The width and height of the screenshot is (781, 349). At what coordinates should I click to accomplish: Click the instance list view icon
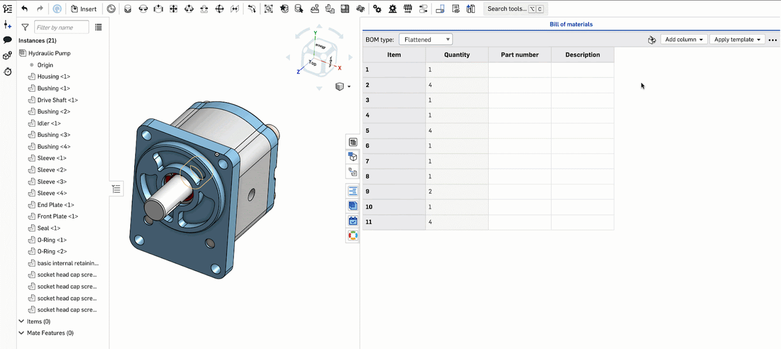(x=98, y=27)
